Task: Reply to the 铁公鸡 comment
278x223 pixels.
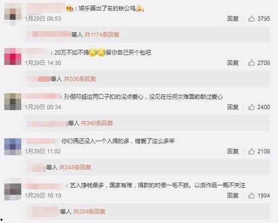Action: (x=233, y=18)
